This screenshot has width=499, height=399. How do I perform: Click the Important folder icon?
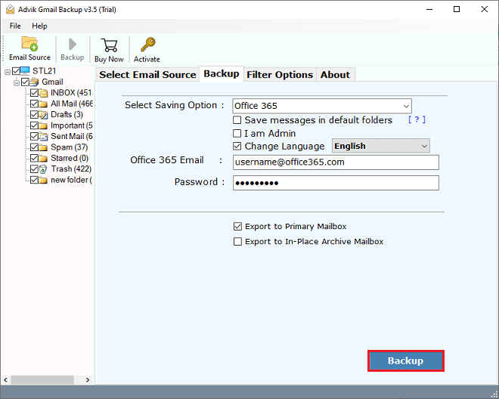(43, 125)
